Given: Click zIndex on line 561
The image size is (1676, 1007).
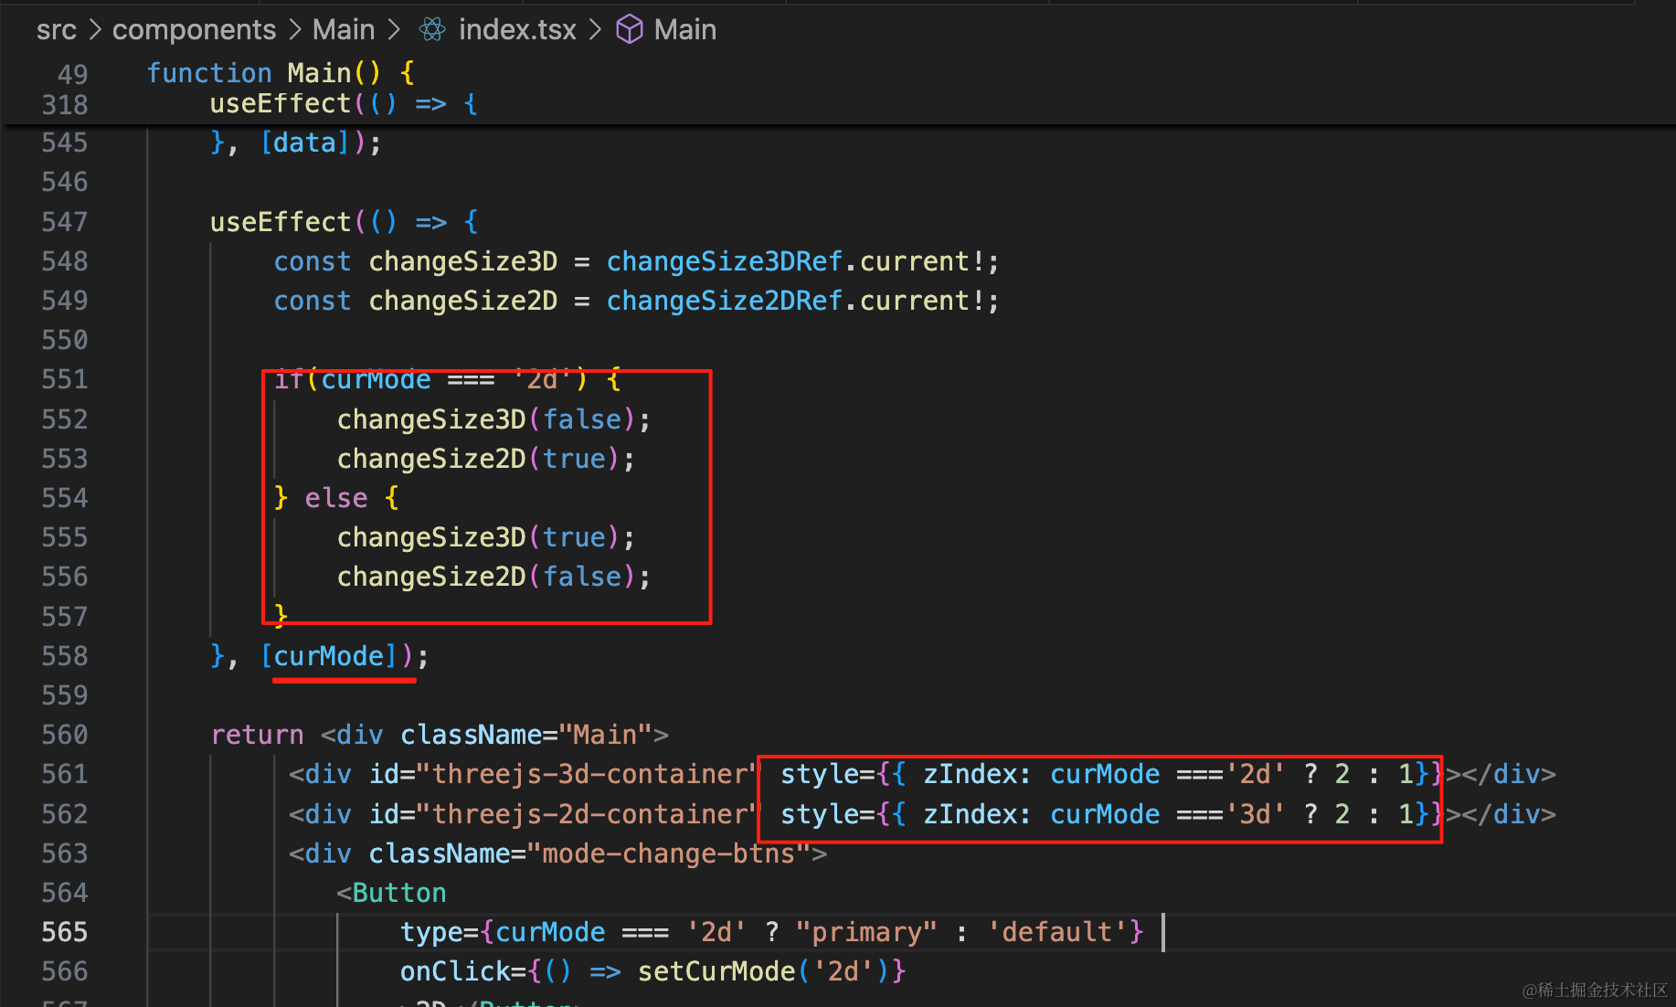Looking at the screenshot, I should click(x=970, y=774).
